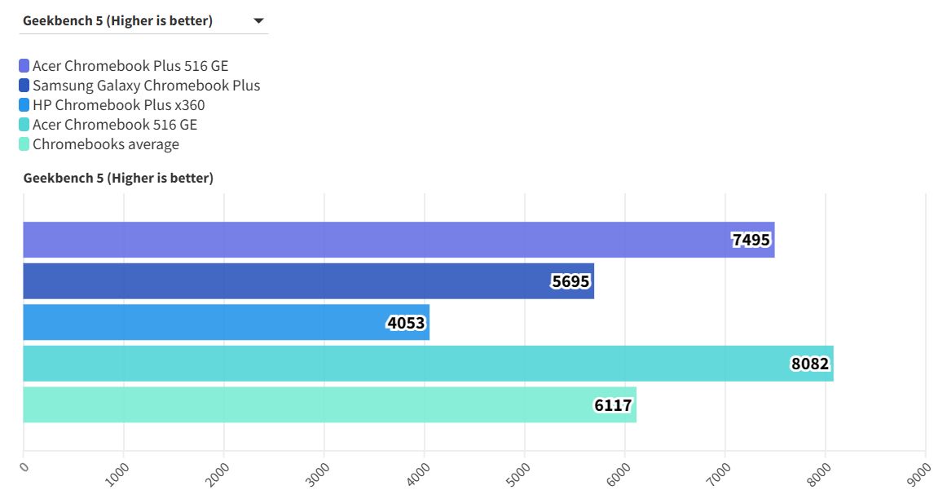The image size is (947, 503).
Task: Select the 5695 score value label
Action: pos(570,281)
